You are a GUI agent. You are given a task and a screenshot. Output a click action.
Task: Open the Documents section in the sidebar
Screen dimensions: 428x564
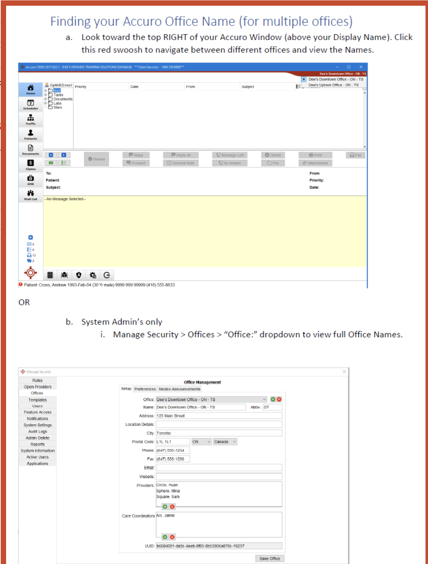(x=31, y=150)
